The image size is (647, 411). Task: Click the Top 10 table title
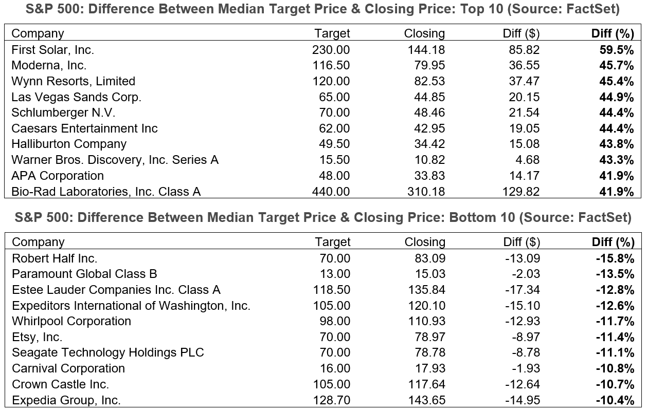pyautogui.click(x=323, y=9)
